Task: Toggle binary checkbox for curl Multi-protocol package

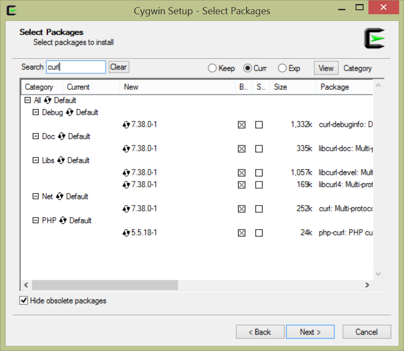Action: coord(241,209)
